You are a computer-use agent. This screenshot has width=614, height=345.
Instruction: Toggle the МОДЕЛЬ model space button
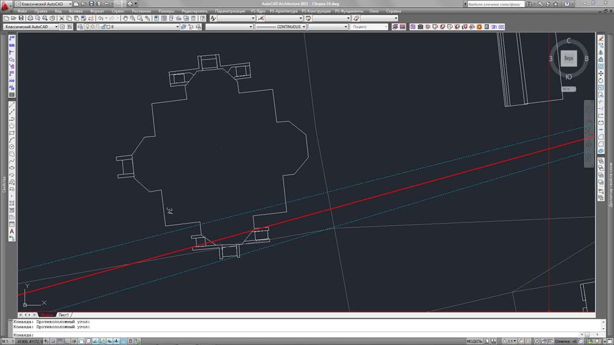474,341
